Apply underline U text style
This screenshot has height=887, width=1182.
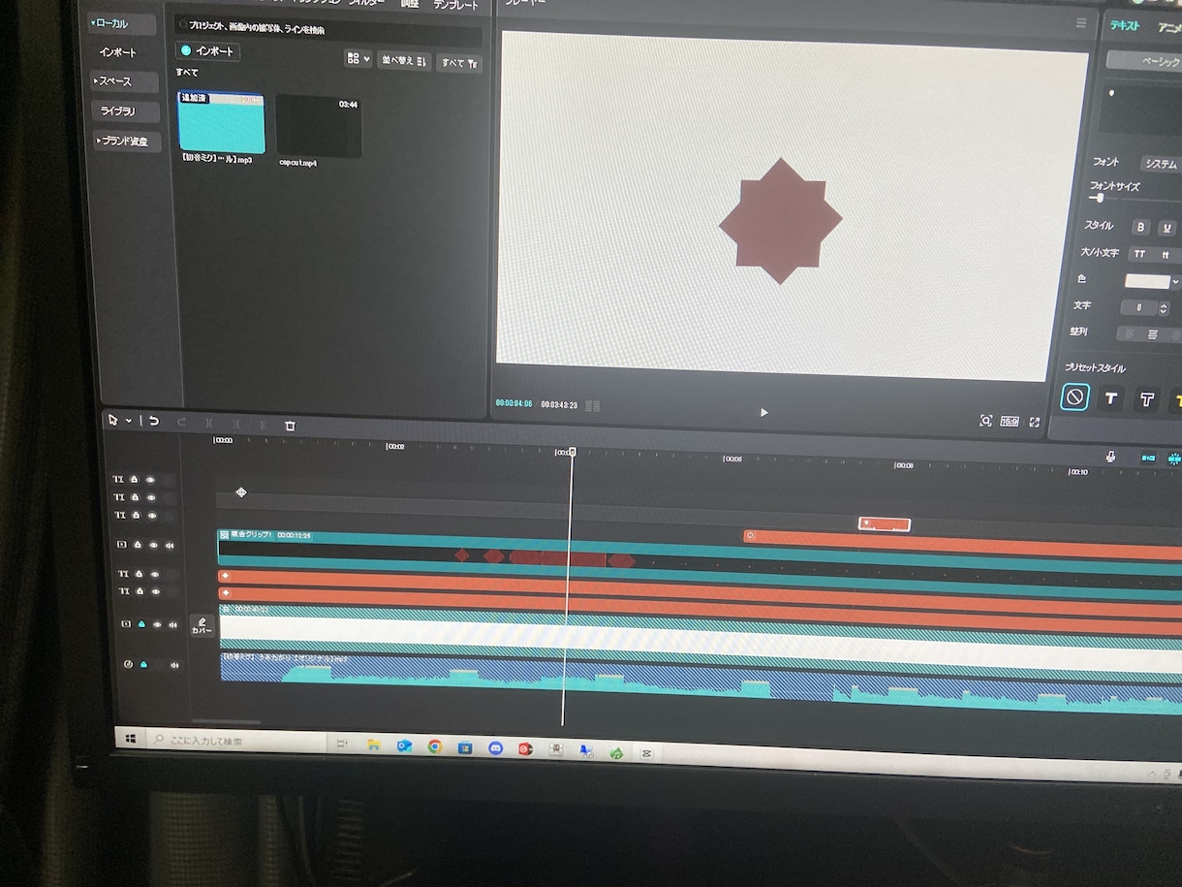click(x=1167, y=228)
